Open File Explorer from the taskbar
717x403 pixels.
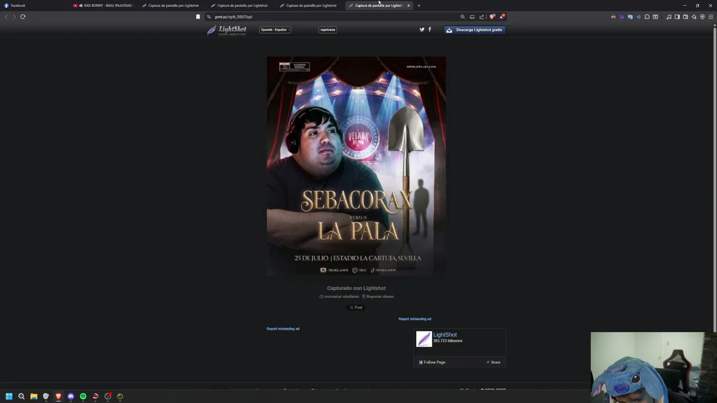34,396
